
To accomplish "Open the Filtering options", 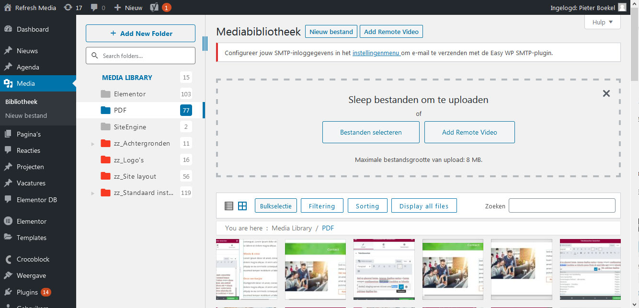I will pos(321,206).
